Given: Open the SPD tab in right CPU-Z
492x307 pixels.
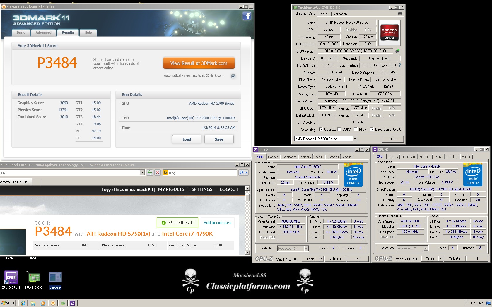Looking at the screenshot, I should pyautogui.click(x=438, y=157).
